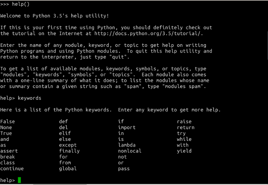268x185 pixels.
Task: Click the "Welcome to Python 3.5's help utility!" line
Action: 54,16
